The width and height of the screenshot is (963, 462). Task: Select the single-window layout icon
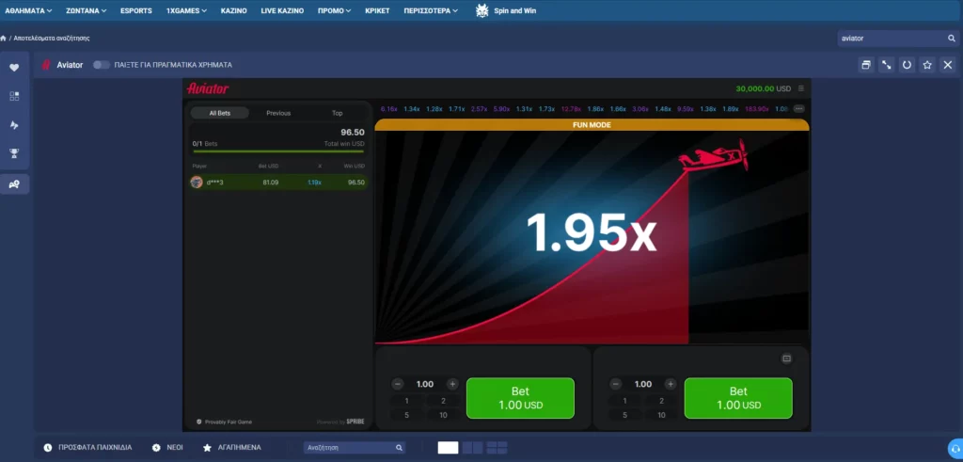(x=448, y=448)
